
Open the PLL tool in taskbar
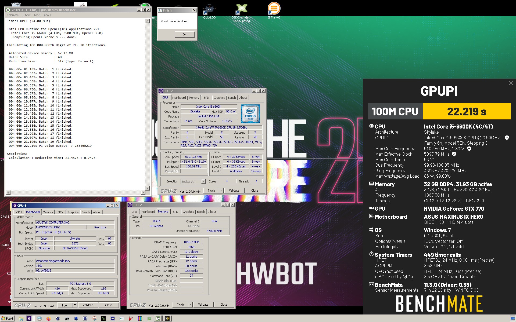[112, 319]
